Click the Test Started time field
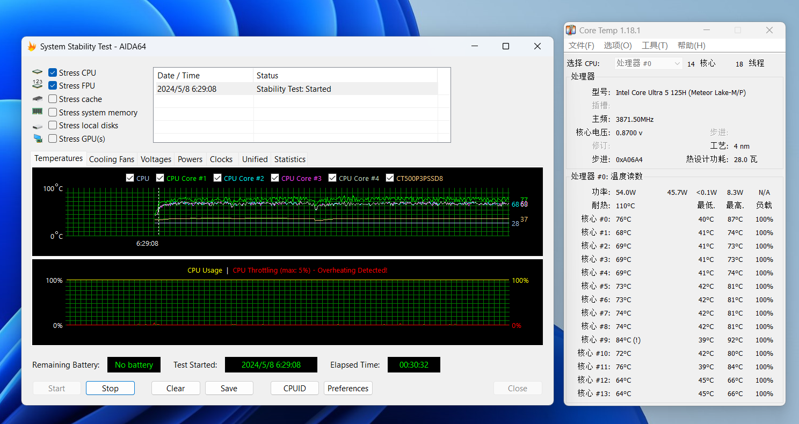 [x=271, y=364]
